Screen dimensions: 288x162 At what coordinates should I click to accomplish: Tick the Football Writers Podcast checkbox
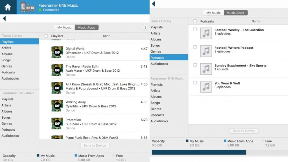(195, 47)
